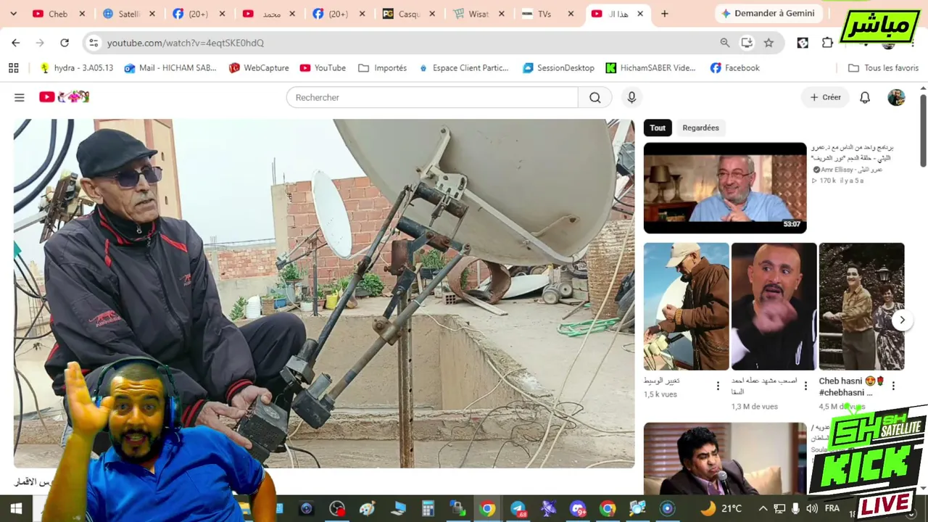
Task: Click the microphone icon in system tray
Action: click(x=795, y=509)
